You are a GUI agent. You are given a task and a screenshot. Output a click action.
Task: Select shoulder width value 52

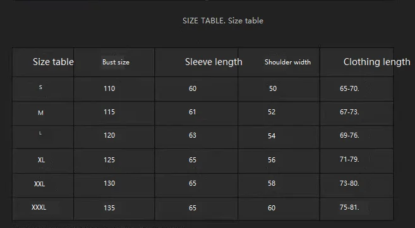(x=272, y=112)
